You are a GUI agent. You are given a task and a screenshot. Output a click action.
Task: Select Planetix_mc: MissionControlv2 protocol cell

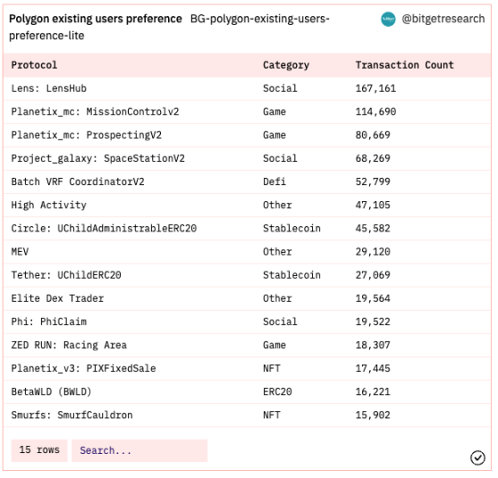point(96,113)
